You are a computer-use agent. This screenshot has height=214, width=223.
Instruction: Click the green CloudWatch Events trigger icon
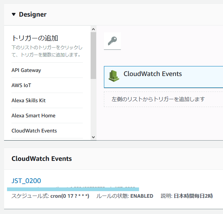(114, 75)
